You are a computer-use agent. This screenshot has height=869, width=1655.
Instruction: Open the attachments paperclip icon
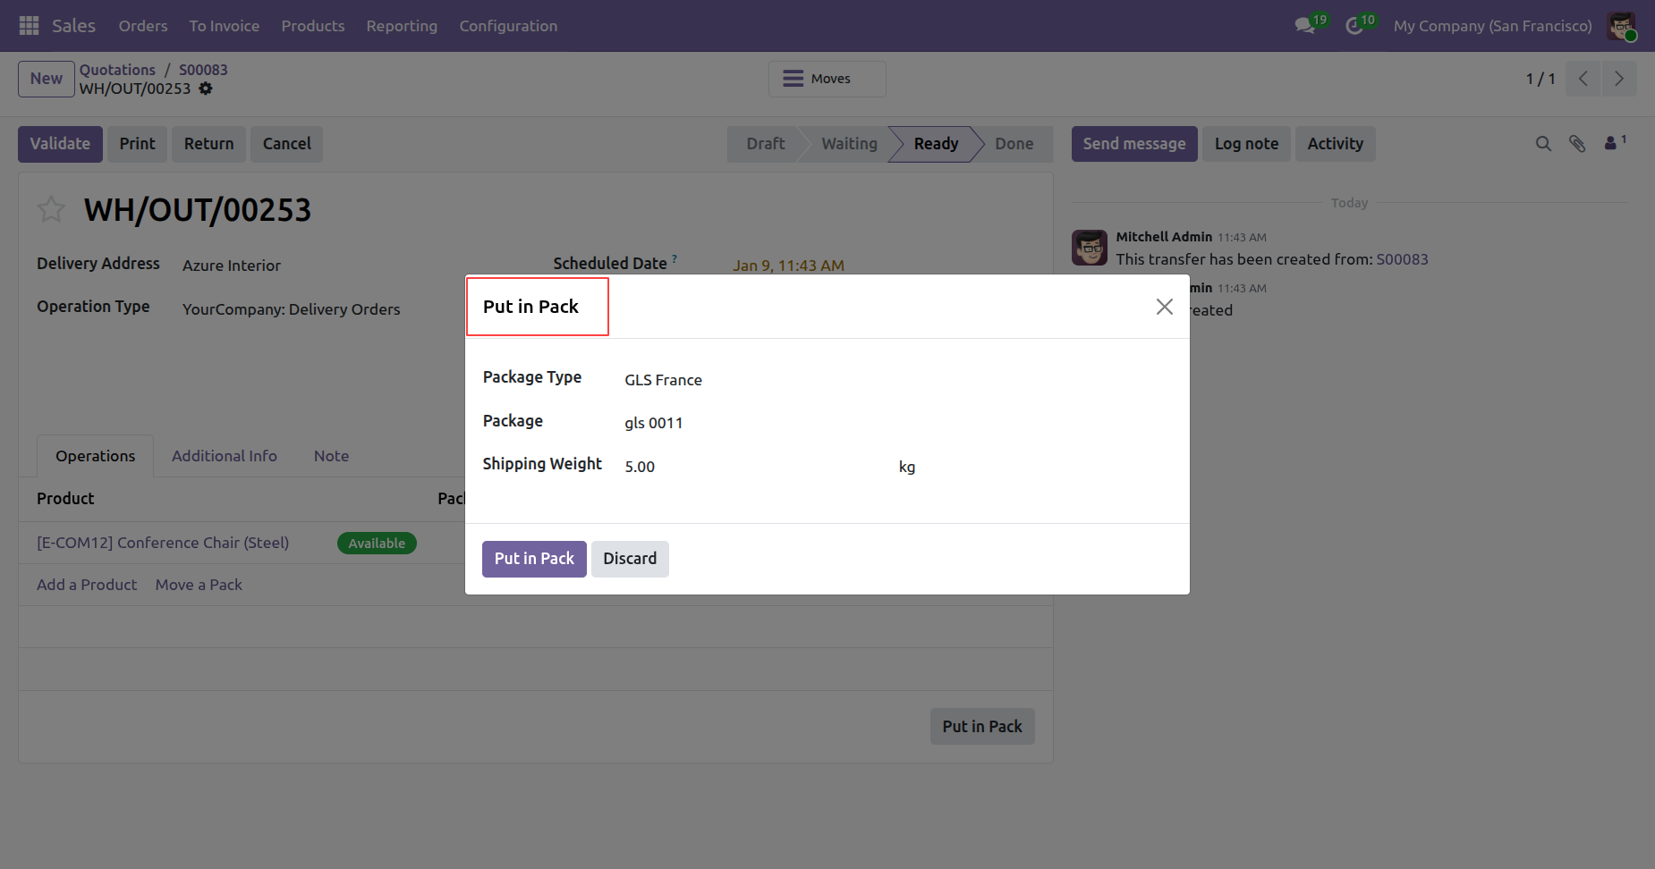1577,144
